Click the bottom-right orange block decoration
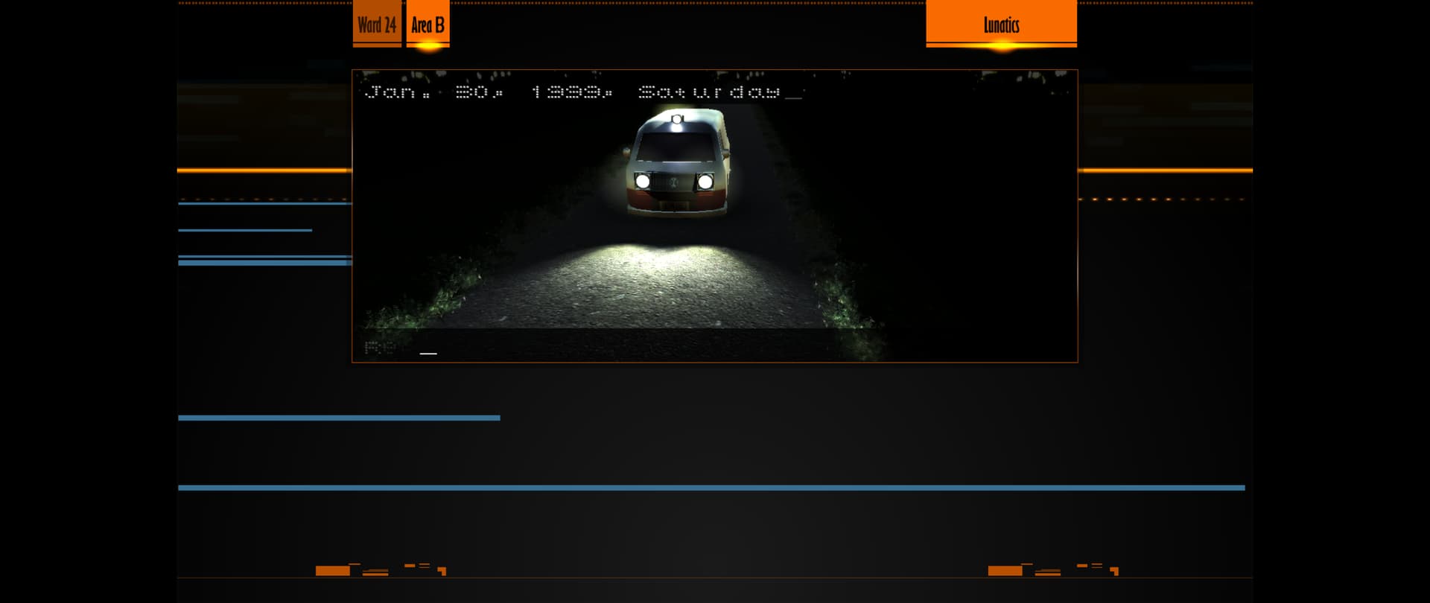This screenshot has width=1430, height=603. pos(1005,571)
